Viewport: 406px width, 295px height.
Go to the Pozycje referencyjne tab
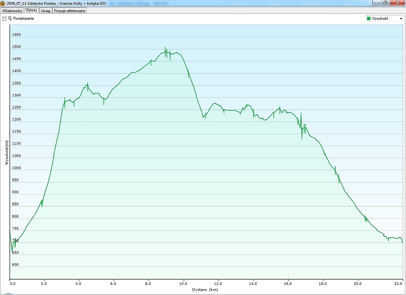pyautogui.click(x=70, y=11)
